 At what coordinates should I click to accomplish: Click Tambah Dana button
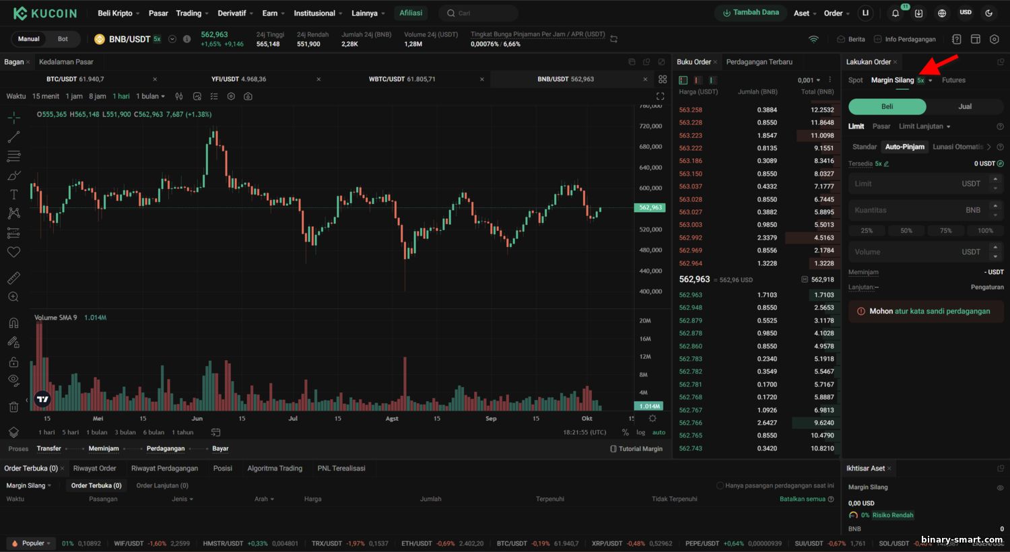click(x=751, y=13)
